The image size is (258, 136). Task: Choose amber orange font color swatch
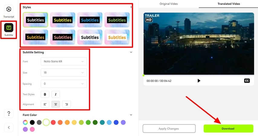coord(67,122)
